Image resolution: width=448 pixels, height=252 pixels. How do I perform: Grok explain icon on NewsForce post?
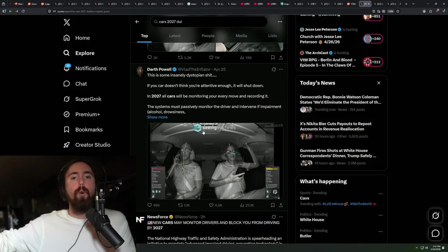(274, 217)
